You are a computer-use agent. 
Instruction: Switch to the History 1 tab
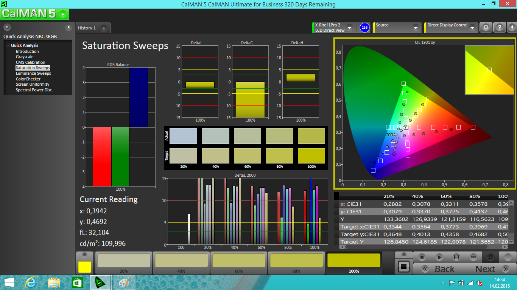[87, 28]
